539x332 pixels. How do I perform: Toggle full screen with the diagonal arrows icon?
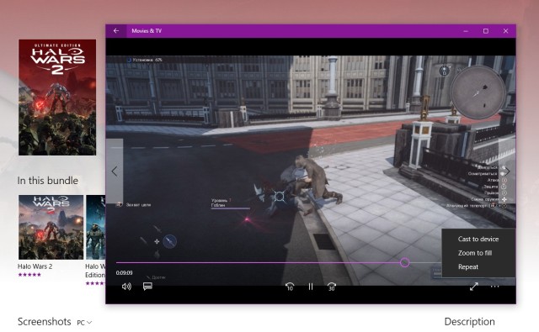[x=474, y=287]
